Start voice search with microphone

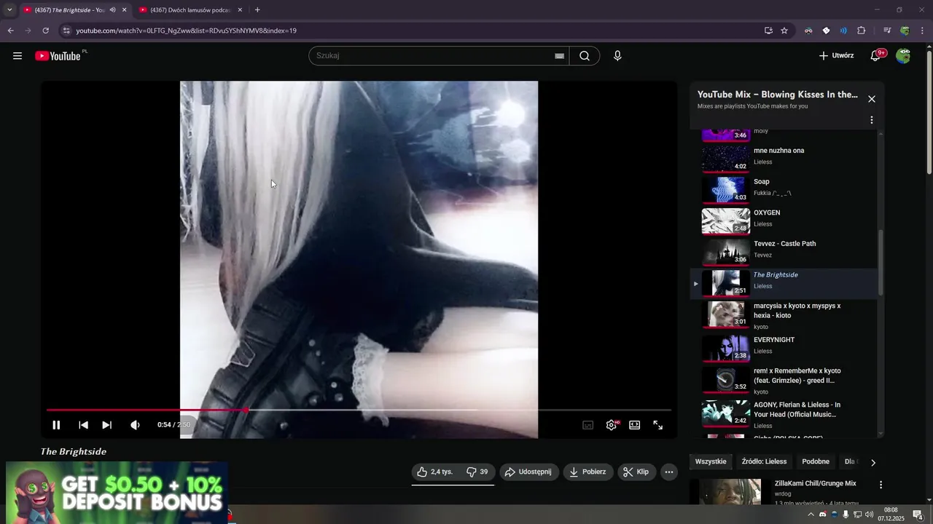(x=617, y=56)
